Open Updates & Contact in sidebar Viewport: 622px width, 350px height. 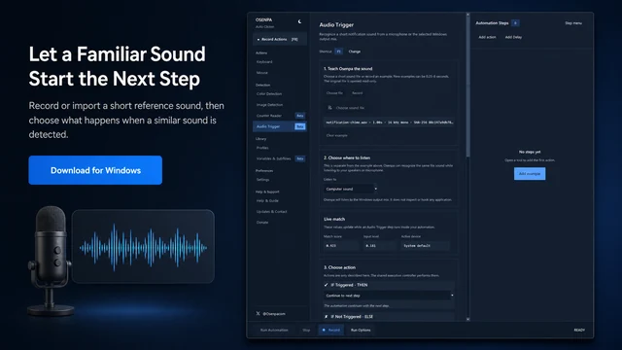point(272,212)
